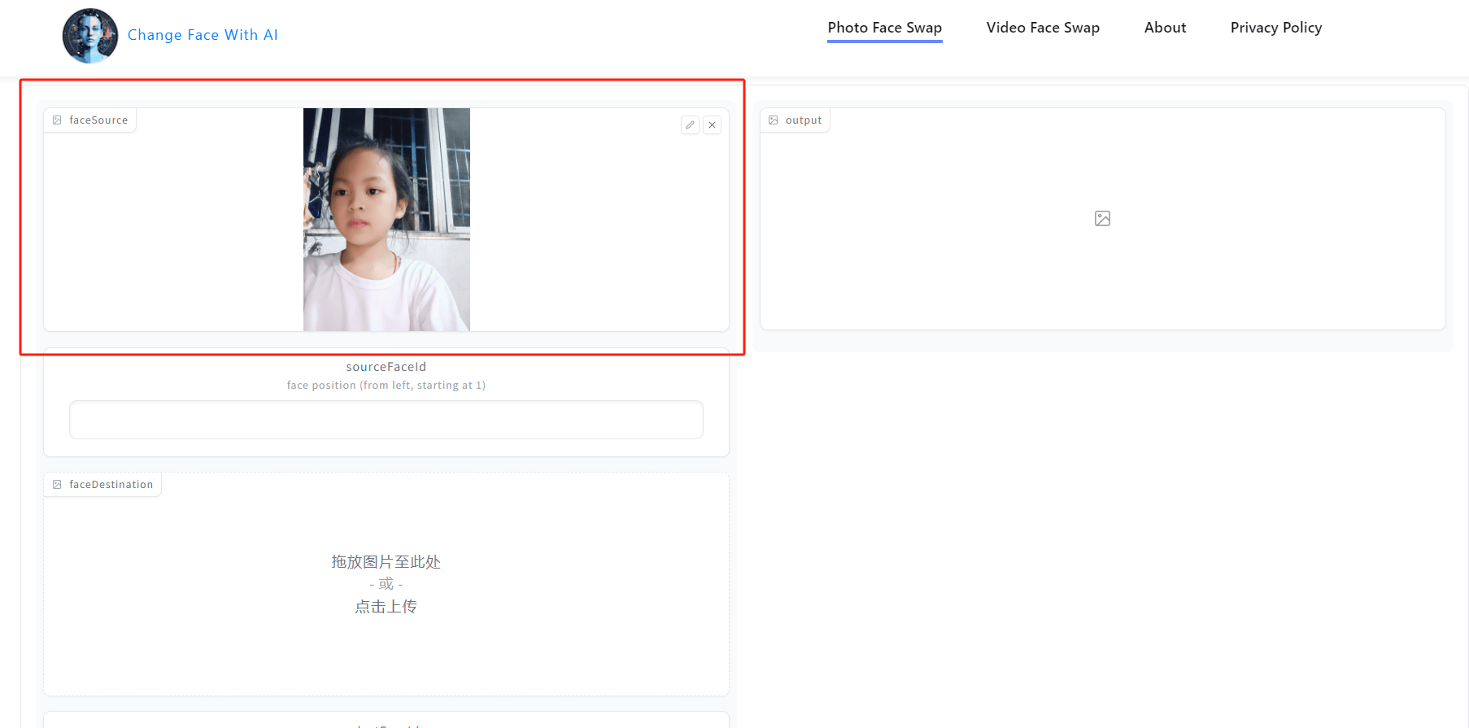Click the faceDestination upload drop area
This screenshot has height=728, width=1469.
pos(386,584)
